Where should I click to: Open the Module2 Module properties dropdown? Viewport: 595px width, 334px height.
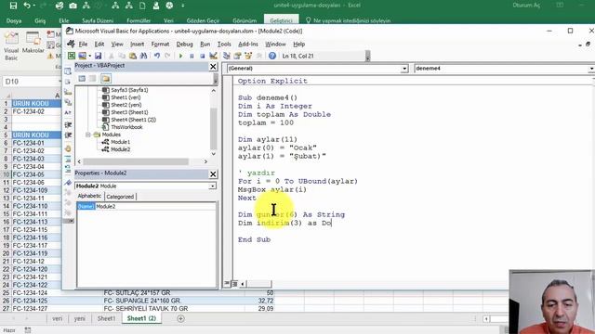(212, 186)
